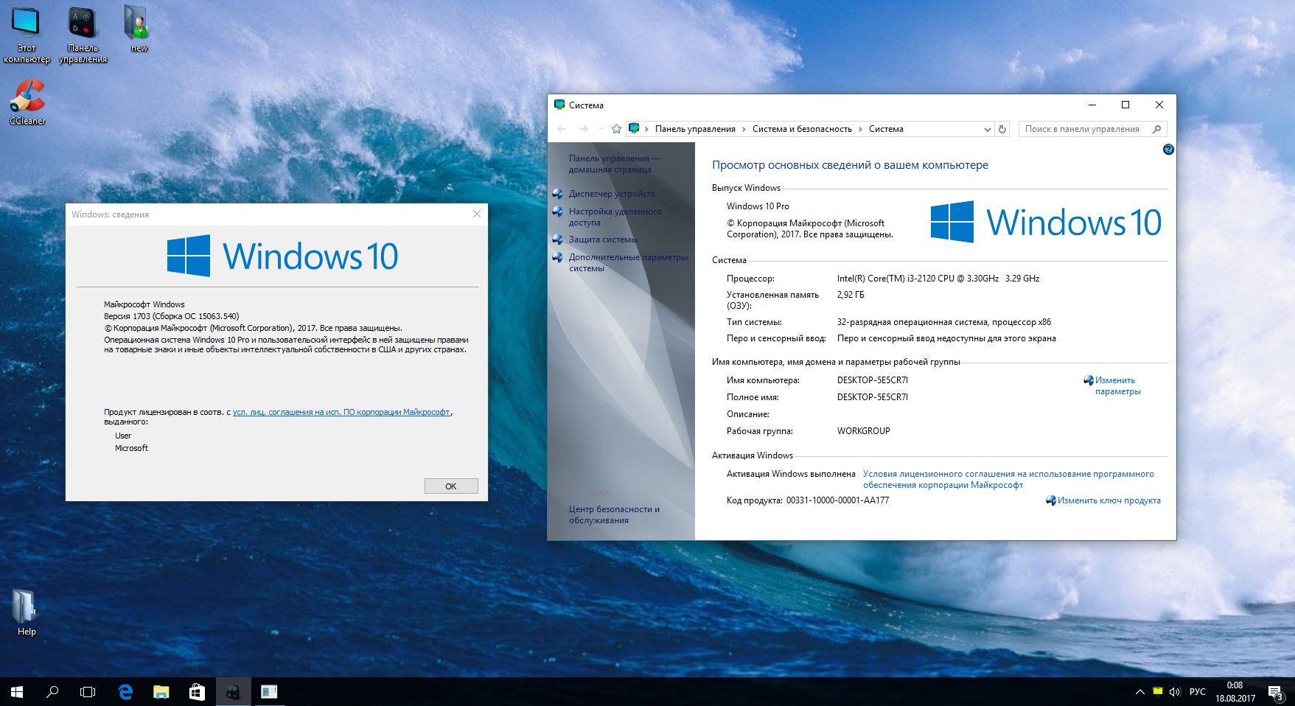Expand chevron after Панель управления breadcrumb
The width and height of the screenshot is (1295, 706).
[x=744, y=129]
